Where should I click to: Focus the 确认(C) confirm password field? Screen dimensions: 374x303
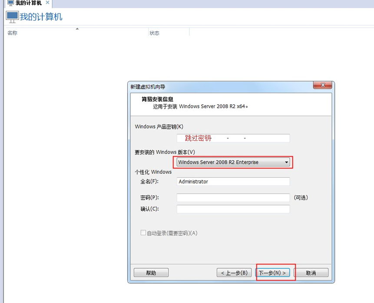click(x=233, y=209)
